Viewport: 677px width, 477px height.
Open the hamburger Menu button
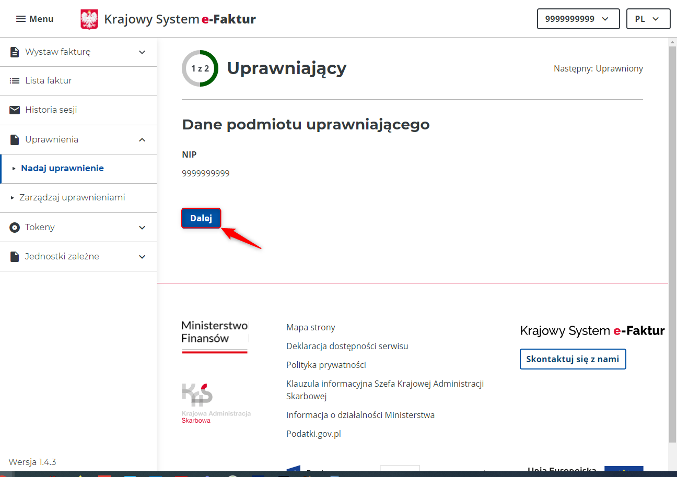point(34,19)
